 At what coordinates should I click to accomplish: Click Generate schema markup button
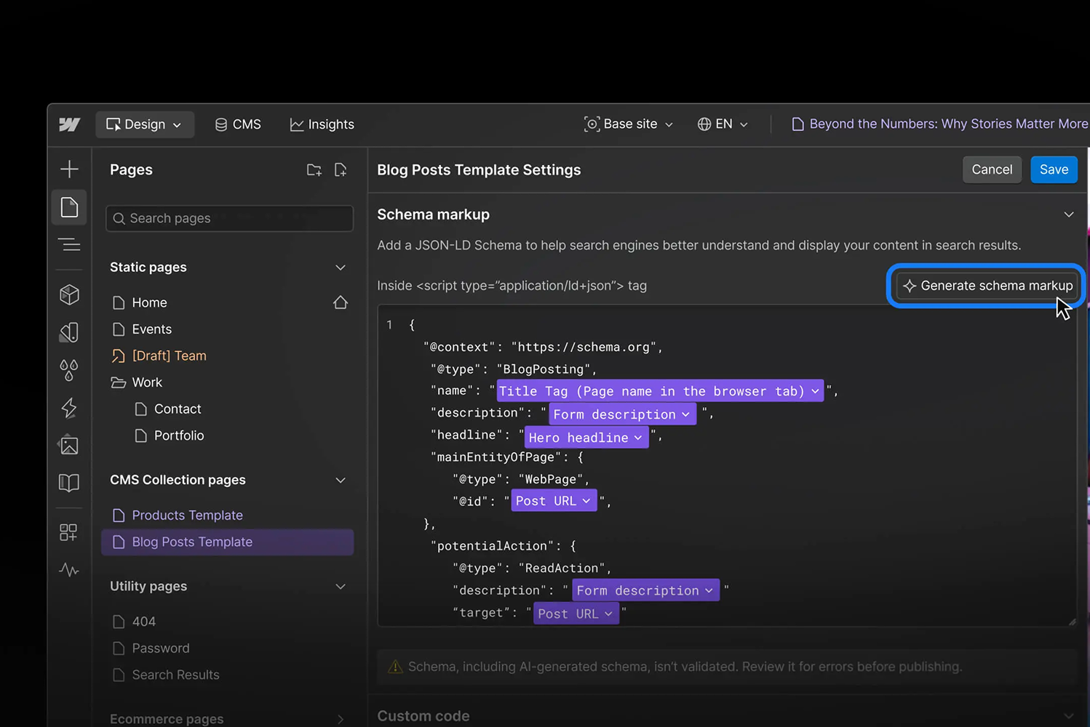point(987,286)
